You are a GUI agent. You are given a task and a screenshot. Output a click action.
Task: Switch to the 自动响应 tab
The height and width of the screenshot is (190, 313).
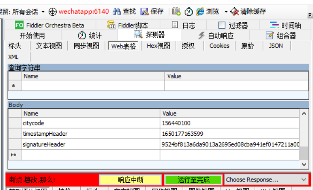[x=216, y=35]
